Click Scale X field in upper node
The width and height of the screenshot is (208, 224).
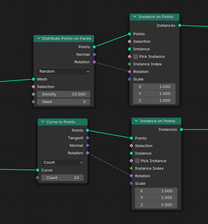point(154,87)
